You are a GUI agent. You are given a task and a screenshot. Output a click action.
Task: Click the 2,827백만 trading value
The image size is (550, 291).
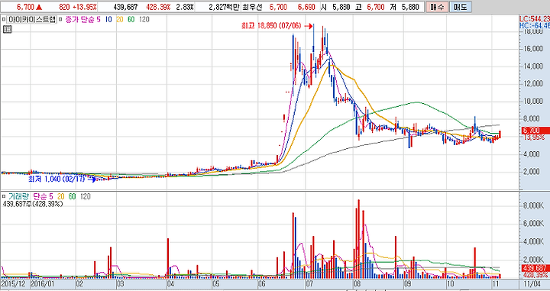[x=223, y=7]
